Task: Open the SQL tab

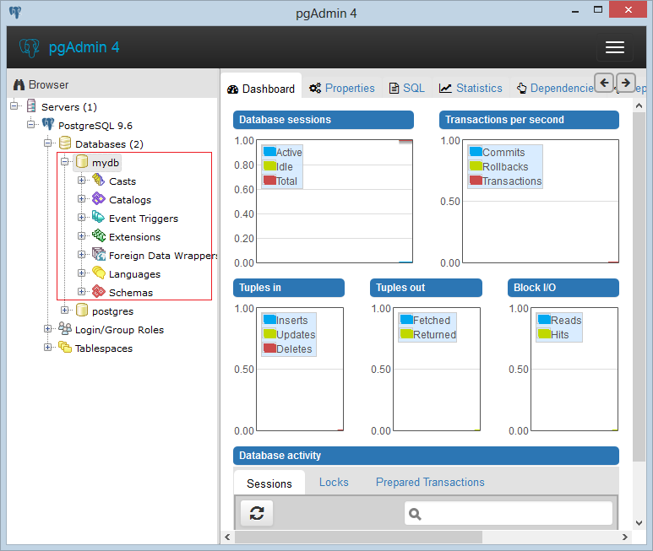Action: 407,88
